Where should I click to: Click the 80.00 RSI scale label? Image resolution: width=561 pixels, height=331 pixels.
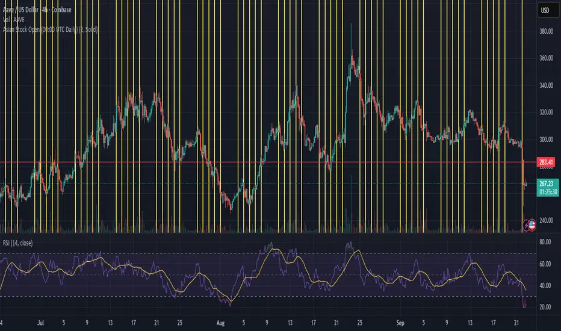click(545, 242)
